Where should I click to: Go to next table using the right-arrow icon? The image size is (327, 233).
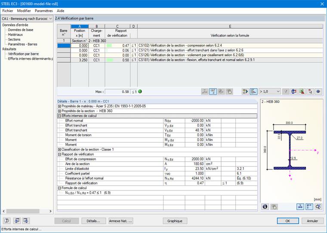click(26, 221)
